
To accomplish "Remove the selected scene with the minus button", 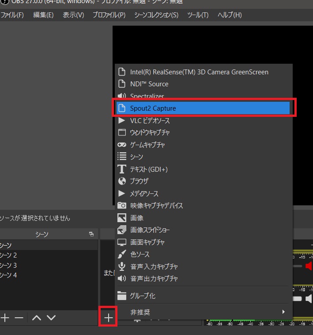I will coord(19,318).
